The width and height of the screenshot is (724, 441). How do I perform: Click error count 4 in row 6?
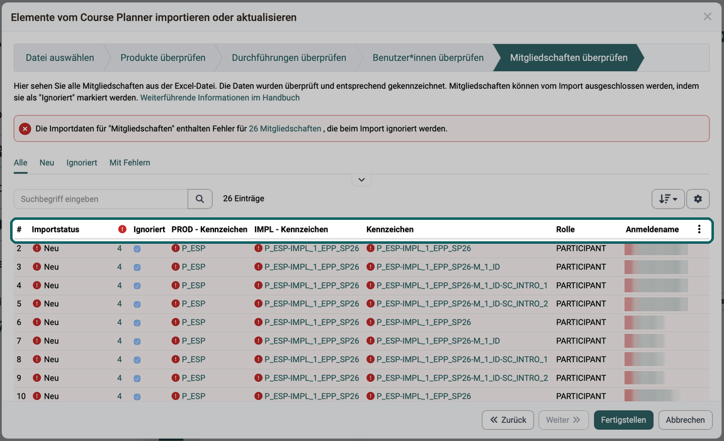pos(120,322)
